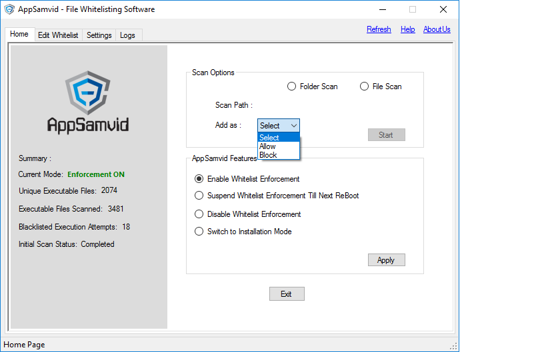
Task: Click the Unique Executable Files value 2074
Action: click(109, 190)
